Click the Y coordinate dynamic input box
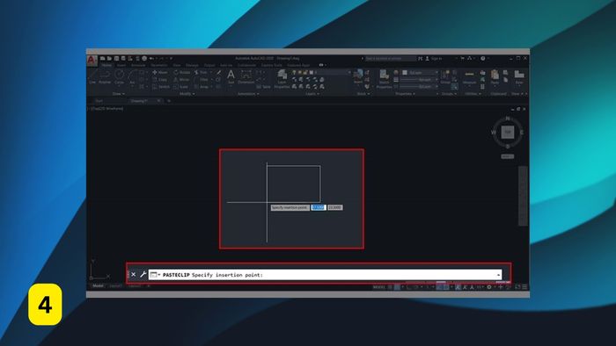This screenshot has width=616, height=346. pyautogui.click(x=335, y=207)
